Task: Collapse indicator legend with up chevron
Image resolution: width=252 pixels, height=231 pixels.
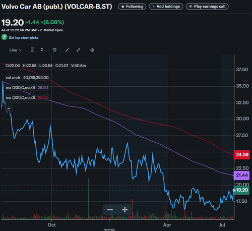Action: (9, 109)
